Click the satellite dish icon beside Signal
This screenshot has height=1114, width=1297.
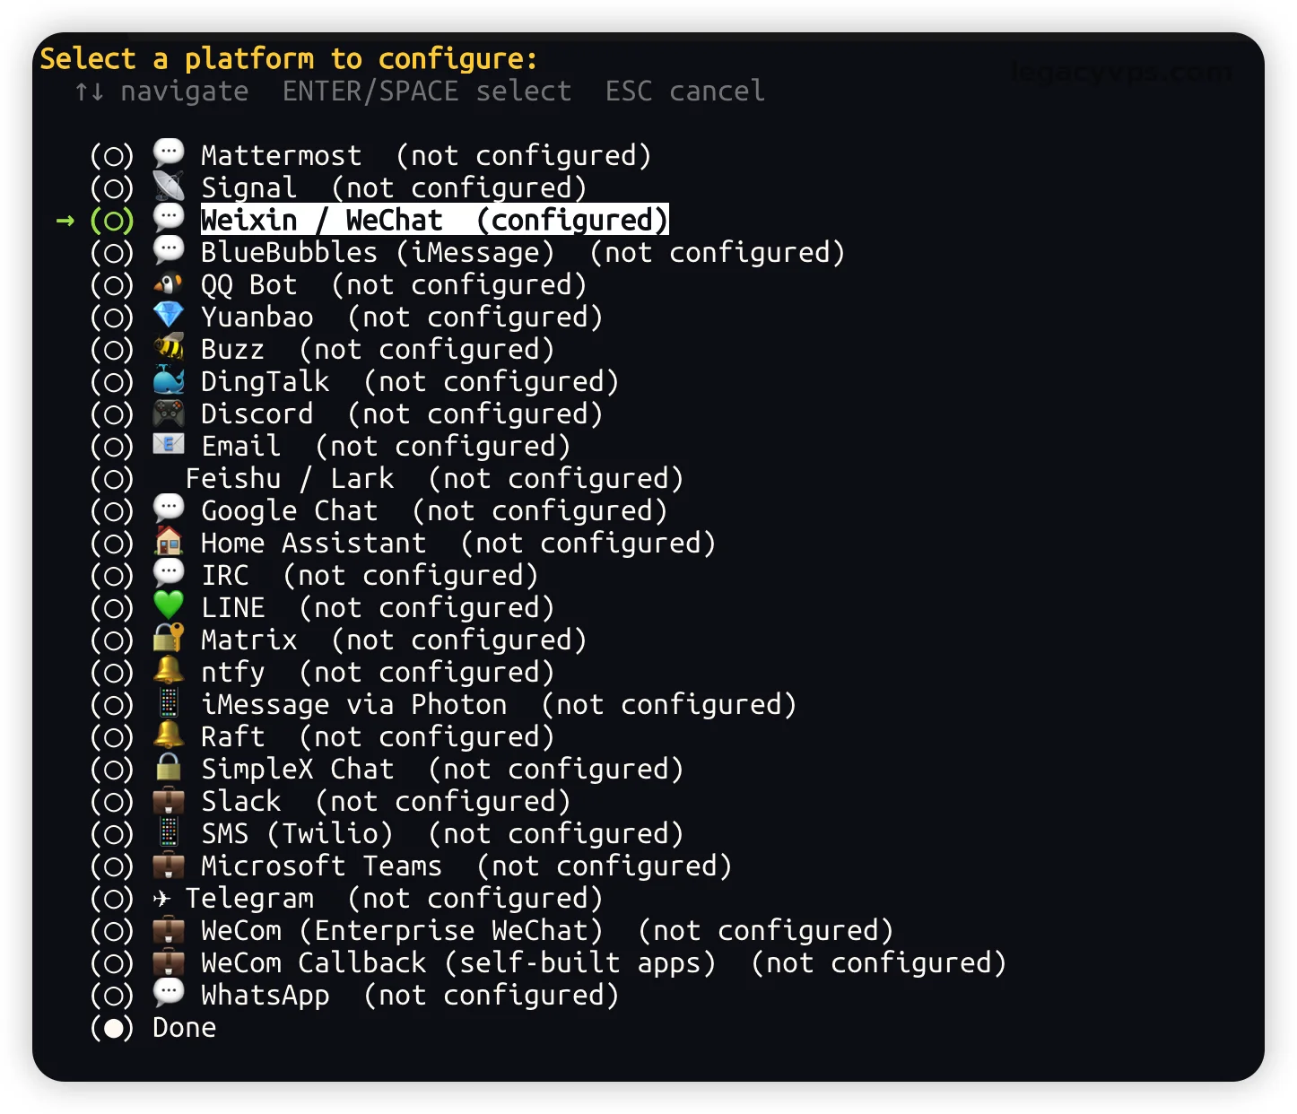coord(169,187)
